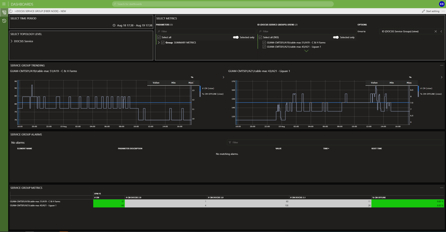Toggle service groups Selected only switch
Screen dimensions: 446x232
(336, 37)
